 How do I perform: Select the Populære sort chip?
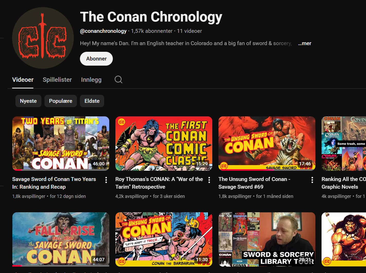pyautogui.click(x=61, y=101)
